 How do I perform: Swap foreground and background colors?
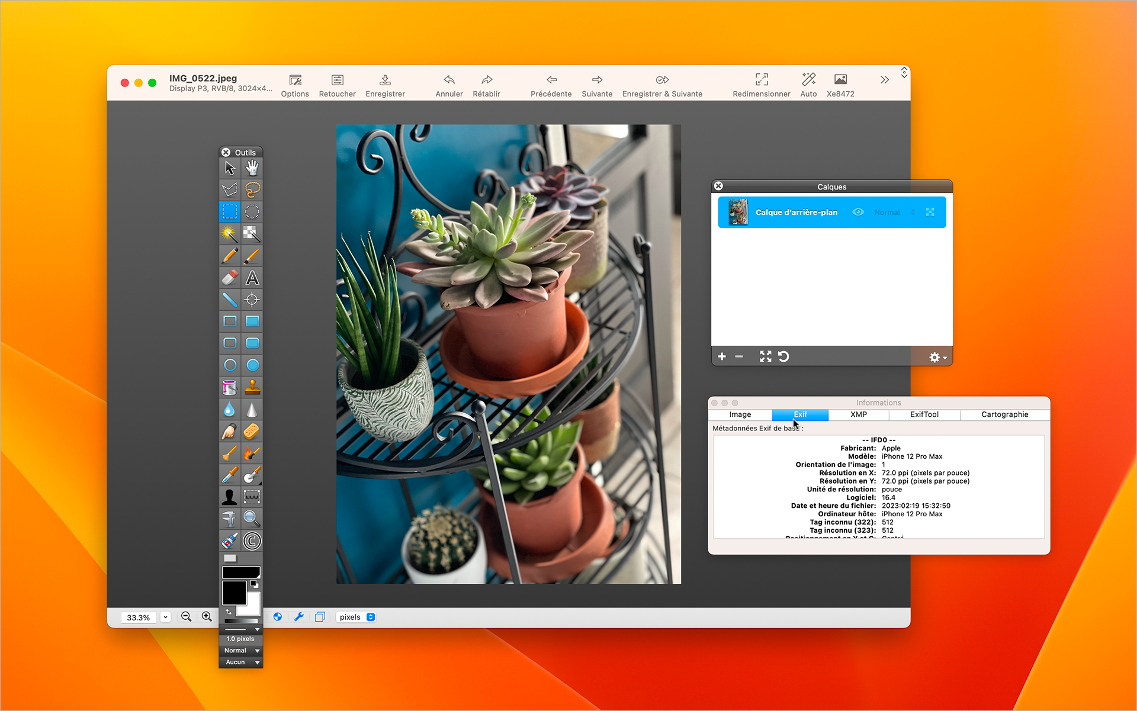[x=229, y=612]
